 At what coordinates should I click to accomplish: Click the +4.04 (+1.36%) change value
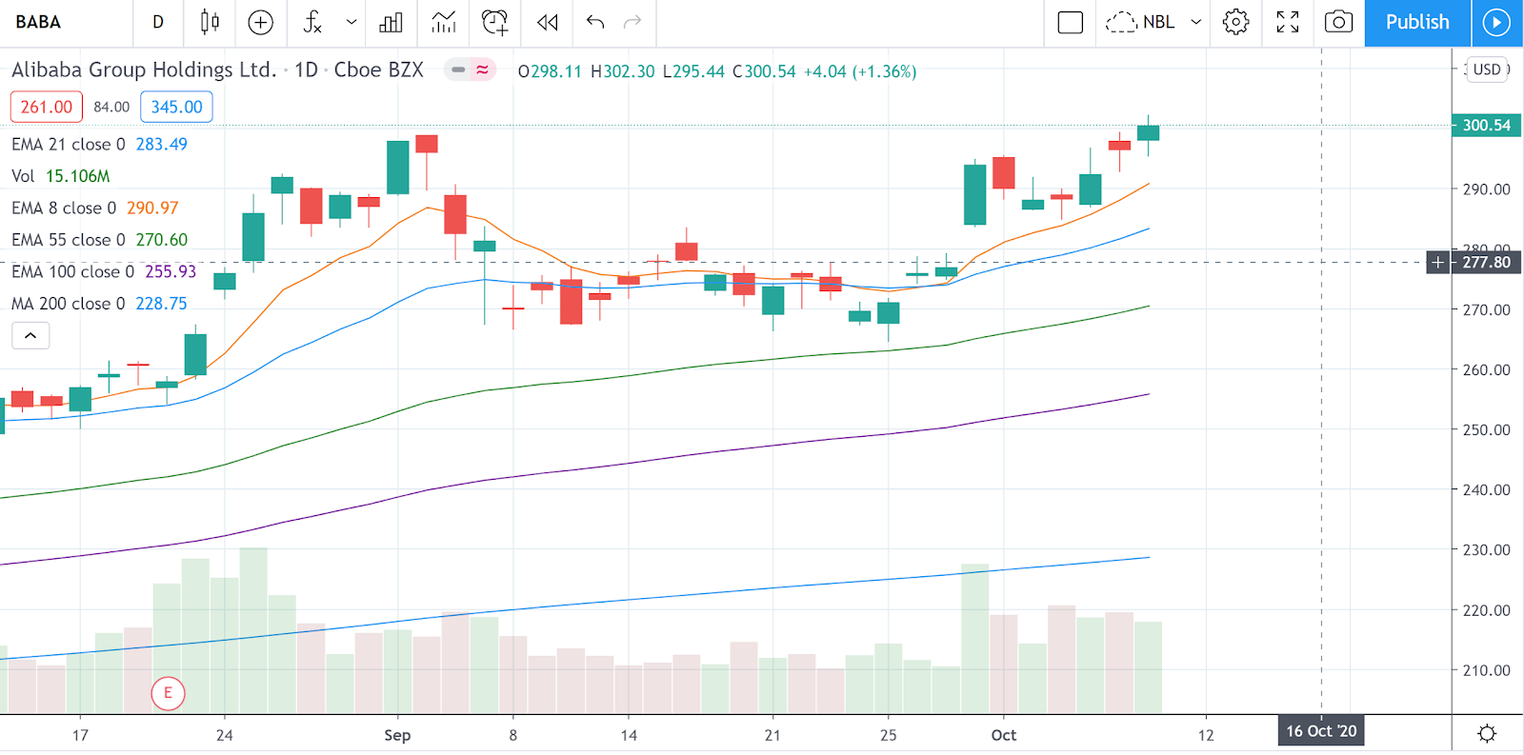[x=860, y=71]
